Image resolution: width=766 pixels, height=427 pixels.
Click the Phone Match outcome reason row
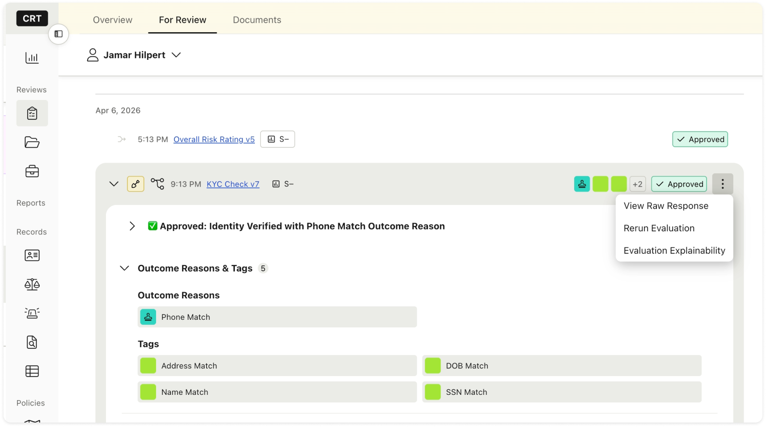[277, 317]
